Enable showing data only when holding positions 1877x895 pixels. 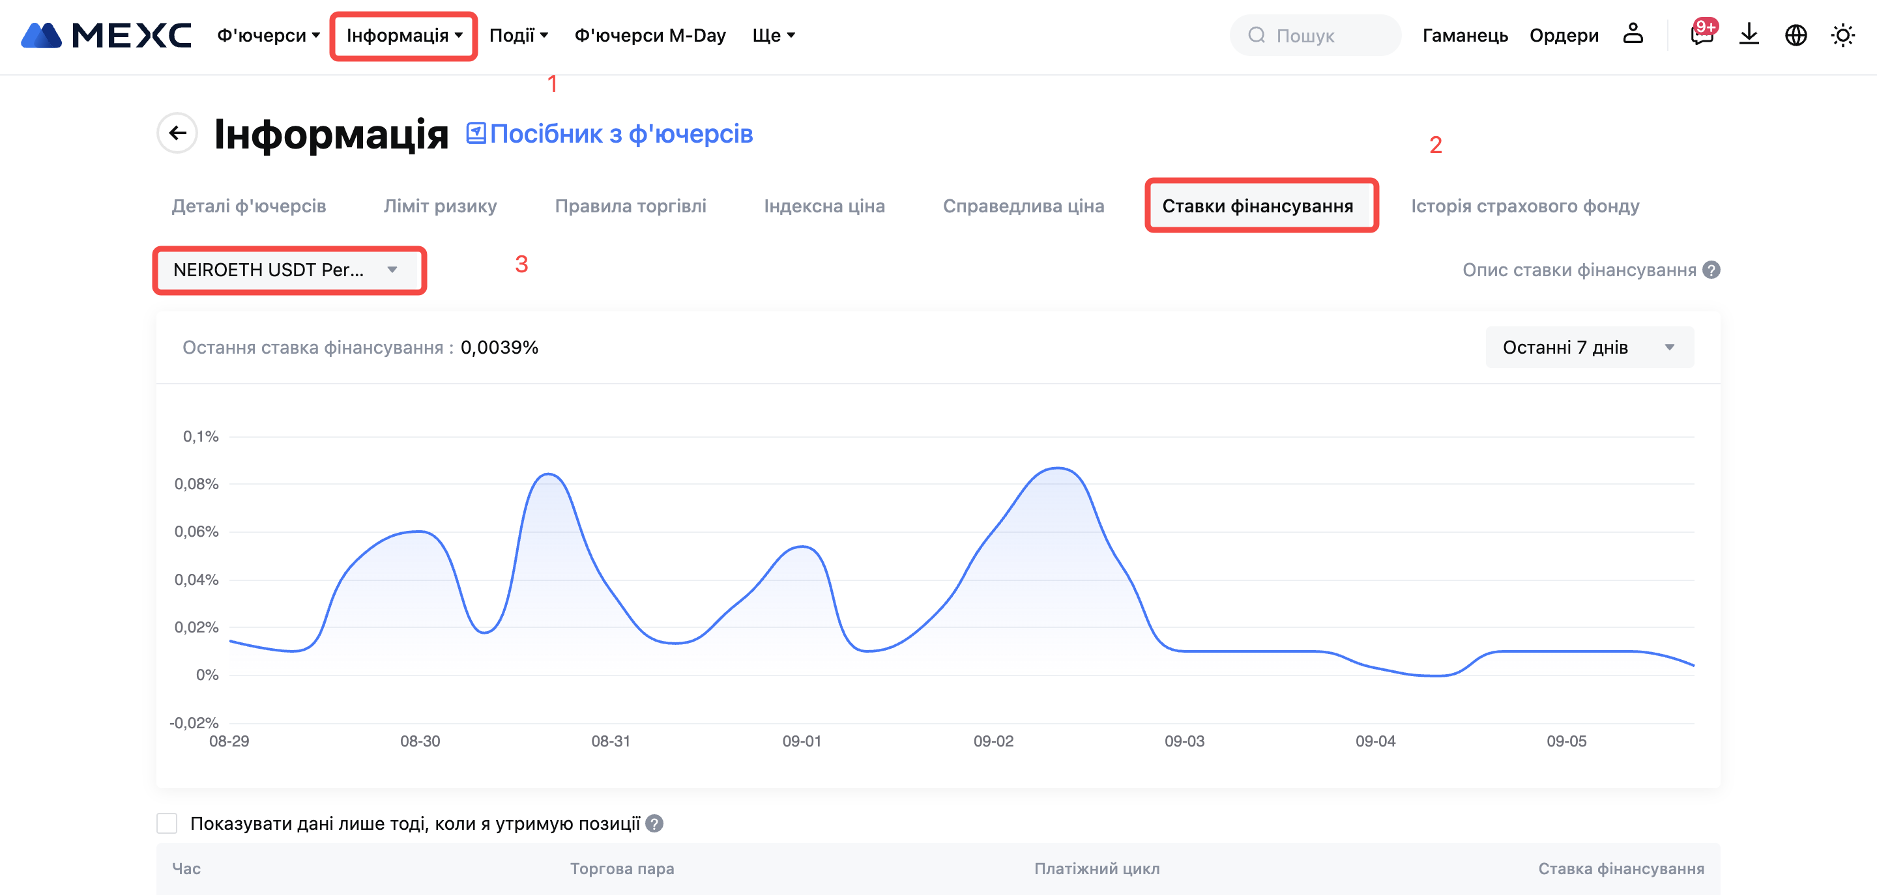tap(167, 823)
